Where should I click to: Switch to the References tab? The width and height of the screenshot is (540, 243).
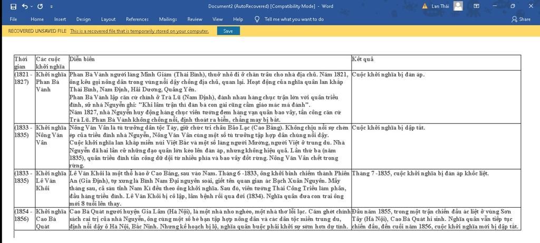point(137,20)
